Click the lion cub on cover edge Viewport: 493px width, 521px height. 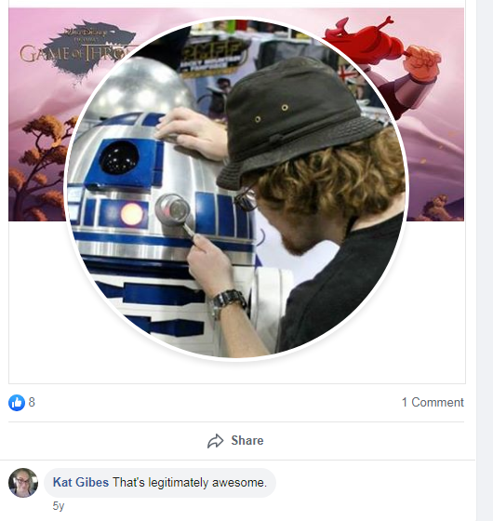[437, 207]
